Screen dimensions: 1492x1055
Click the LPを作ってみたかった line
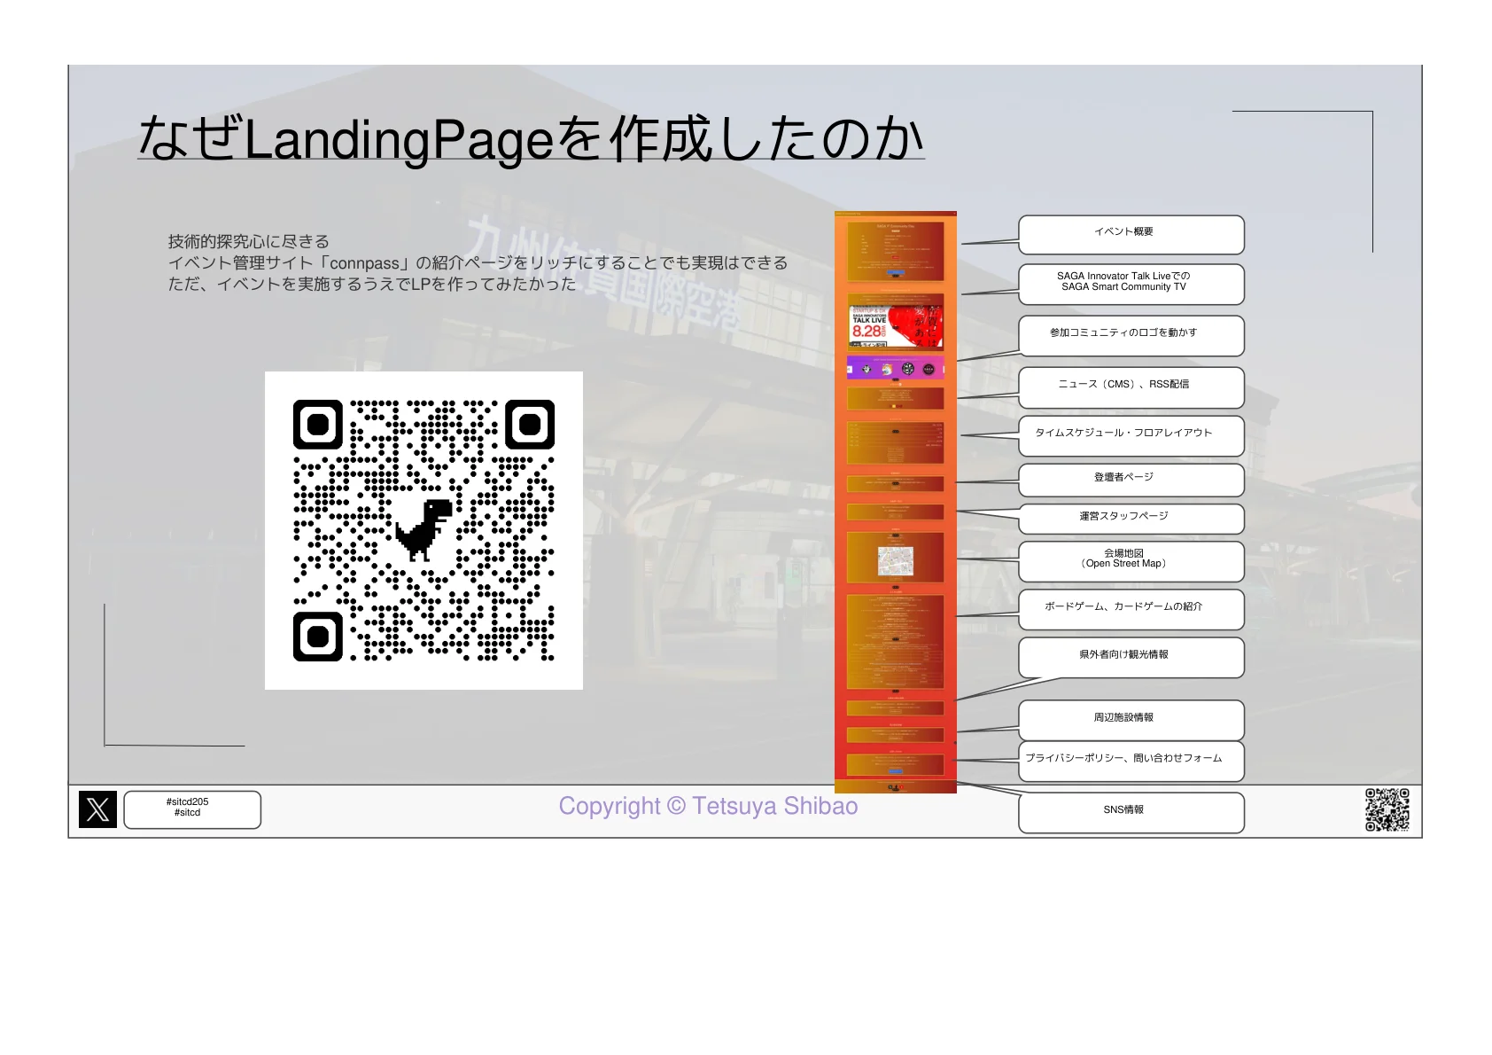pyautogui.click(x=372, y=284)
